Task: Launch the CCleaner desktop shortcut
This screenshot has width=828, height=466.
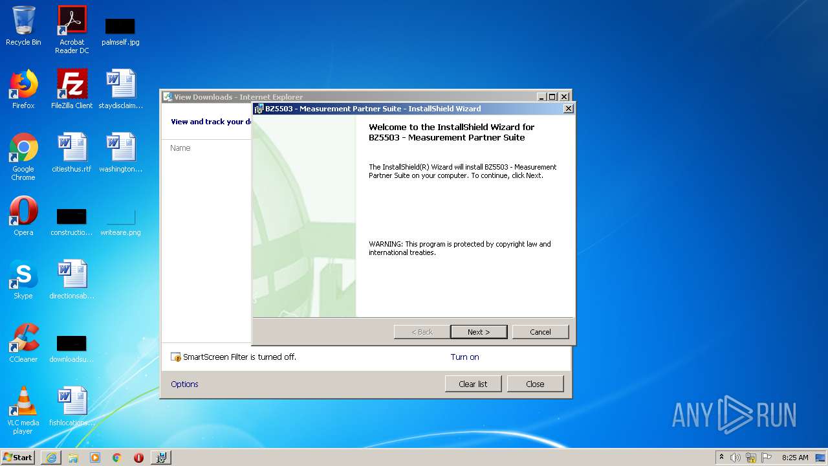Action: (23, 343)
